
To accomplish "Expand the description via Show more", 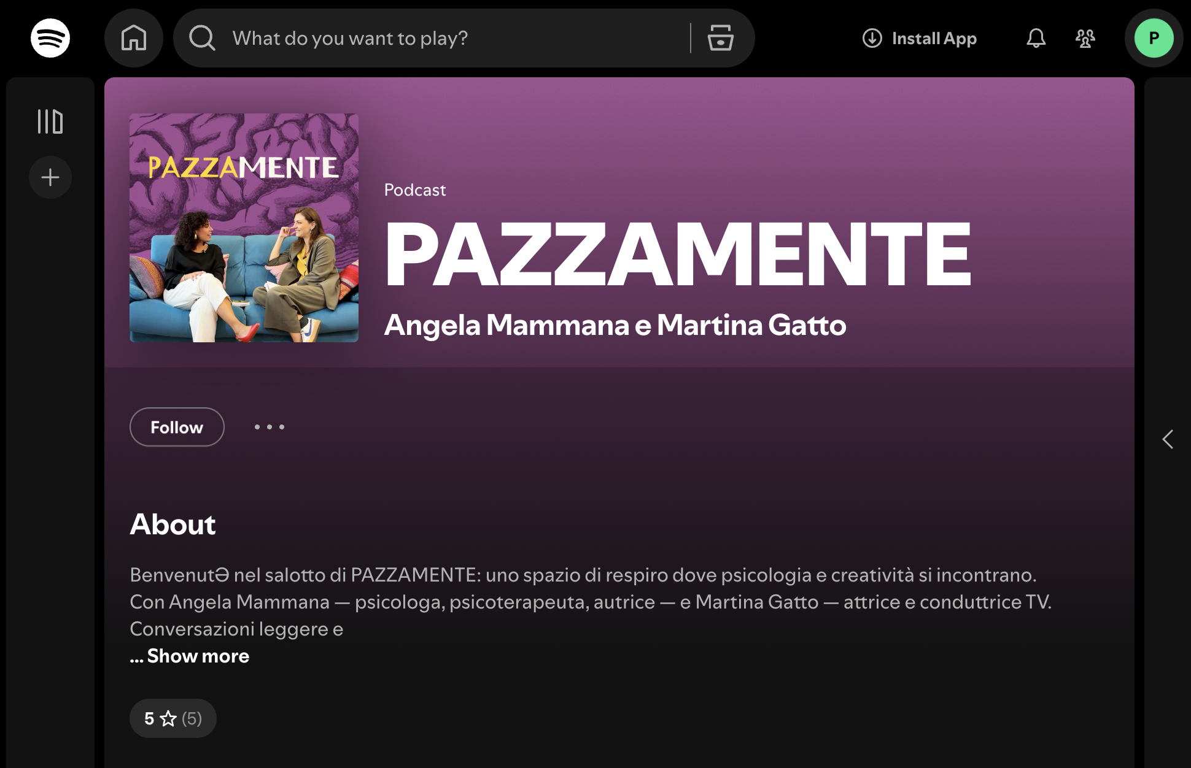I will (x=189, y=656).
